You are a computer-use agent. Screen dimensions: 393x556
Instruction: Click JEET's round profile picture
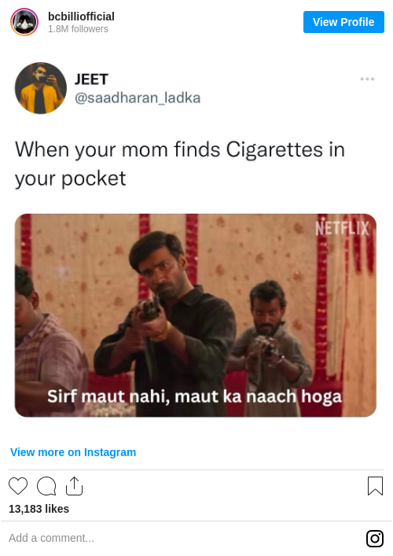click(x=40, y=88)
